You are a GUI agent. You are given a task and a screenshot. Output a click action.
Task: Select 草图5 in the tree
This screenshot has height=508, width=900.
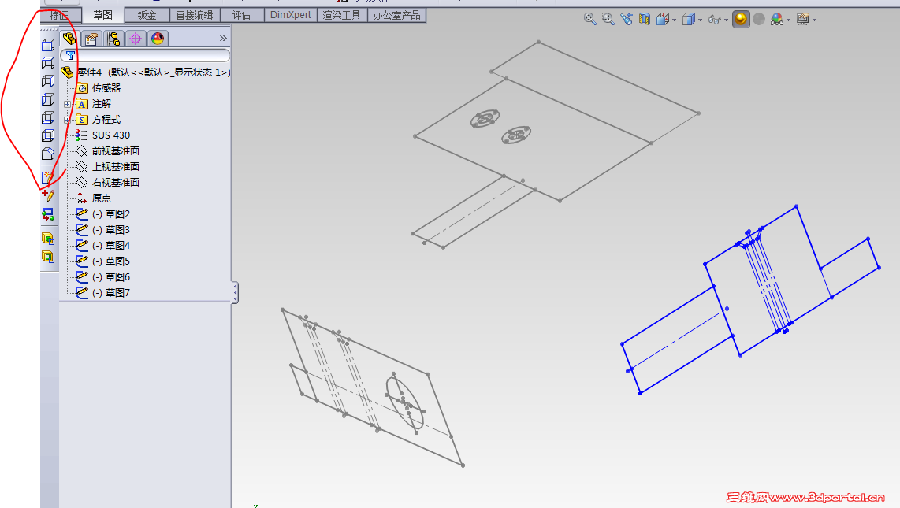point(111,261)
